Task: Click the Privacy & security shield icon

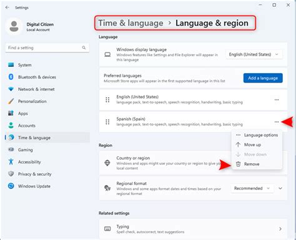Action: [11, 174]
